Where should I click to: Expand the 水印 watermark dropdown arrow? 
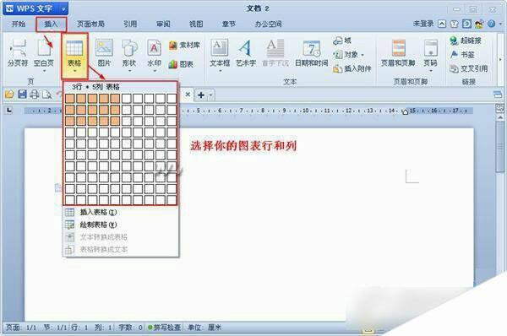click(x=155, y=71)
